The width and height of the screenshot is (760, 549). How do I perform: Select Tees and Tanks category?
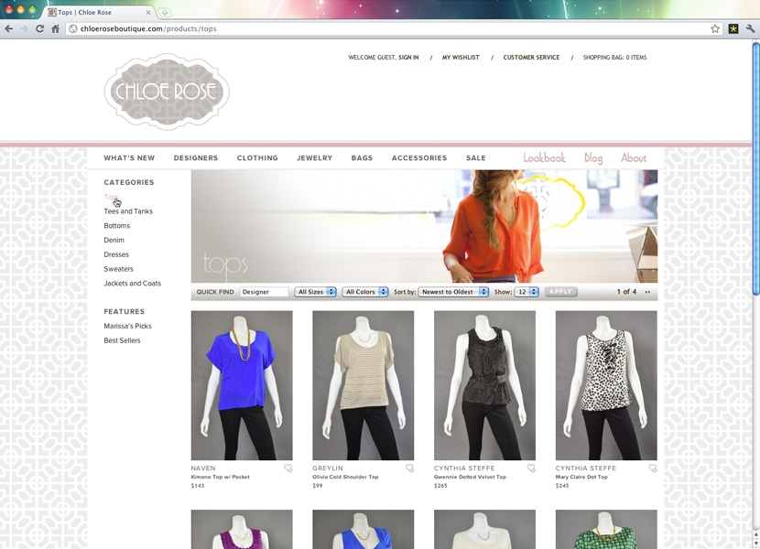click(128, 211)
